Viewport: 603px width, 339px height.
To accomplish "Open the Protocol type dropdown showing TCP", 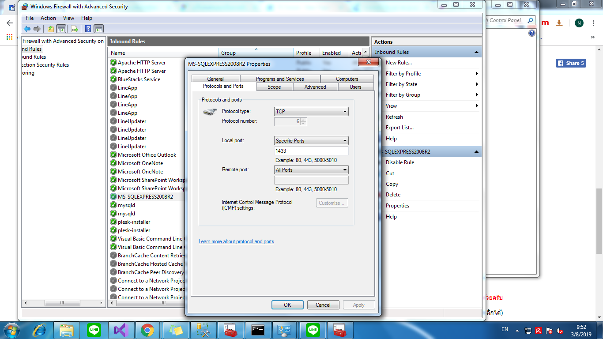I will coord(311,112).
